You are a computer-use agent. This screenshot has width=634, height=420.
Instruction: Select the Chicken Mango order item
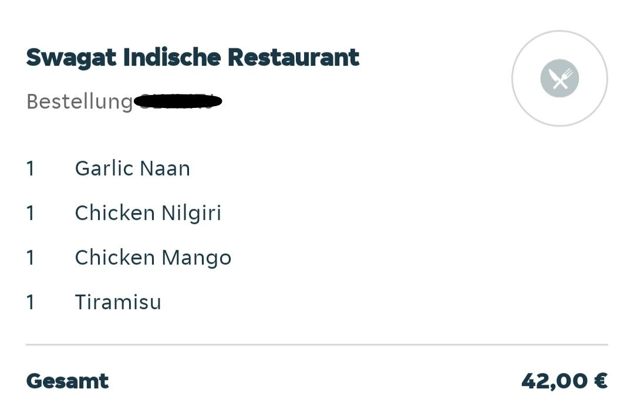[x=153, y=258]
